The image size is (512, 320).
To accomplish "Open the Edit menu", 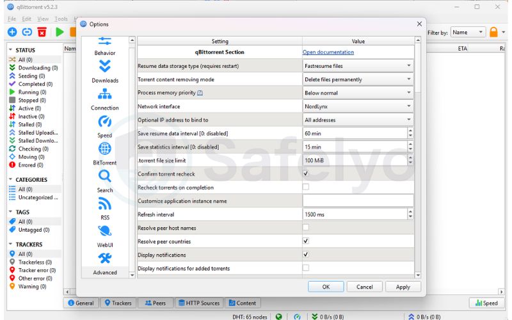I will pyautogui.click(x=27, y=19).
